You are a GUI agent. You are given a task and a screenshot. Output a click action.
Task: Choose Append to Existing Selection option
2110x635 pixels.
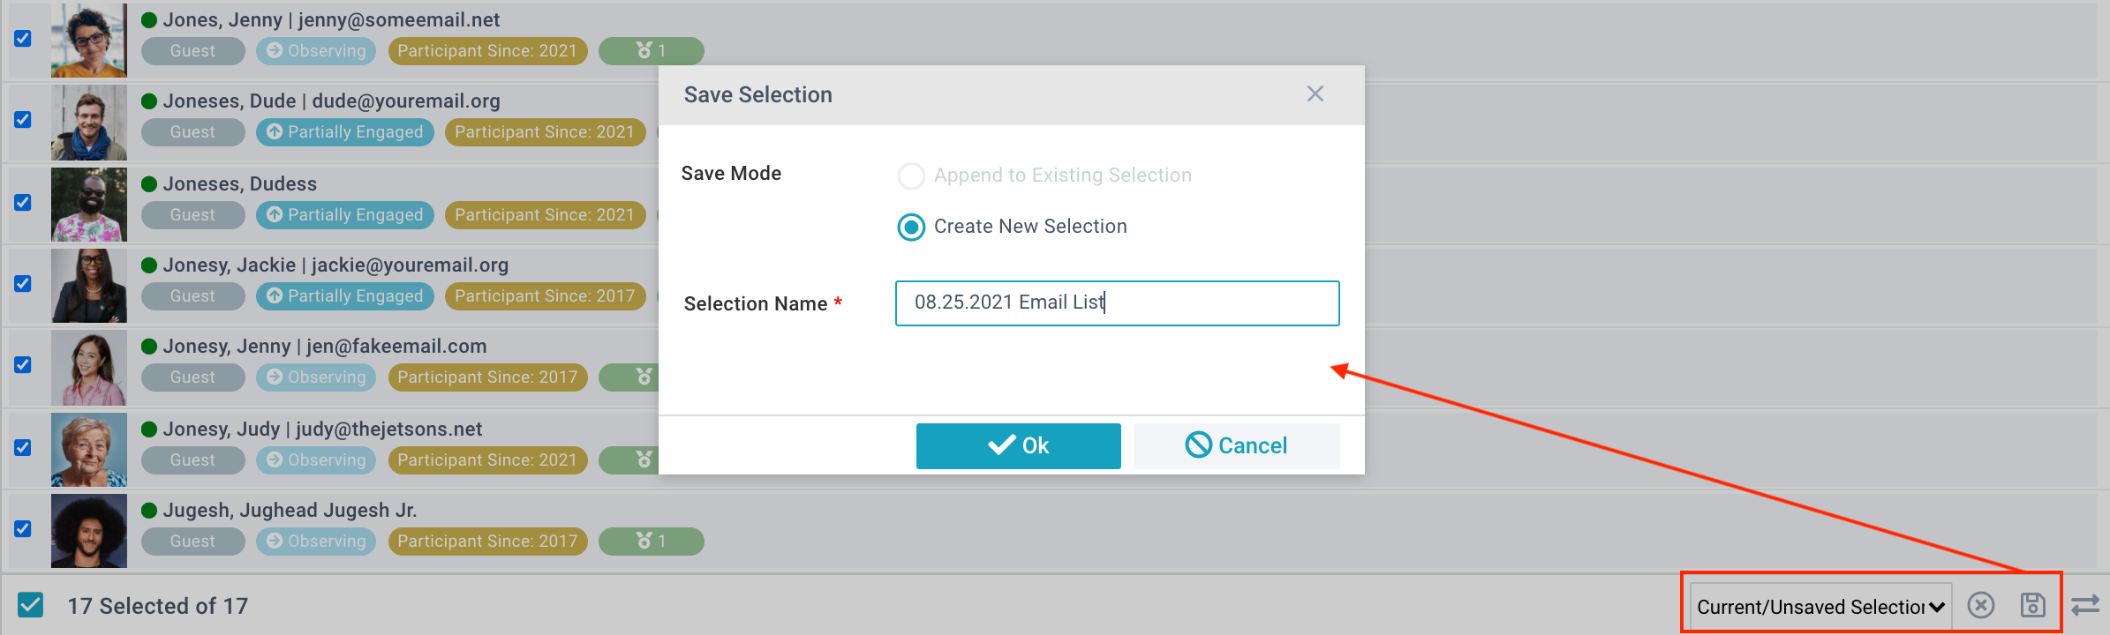pyautogui.click(x=911, y=176)
